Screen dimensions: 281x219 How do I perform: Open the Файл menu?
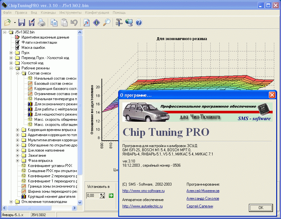[x=7, y=13]
